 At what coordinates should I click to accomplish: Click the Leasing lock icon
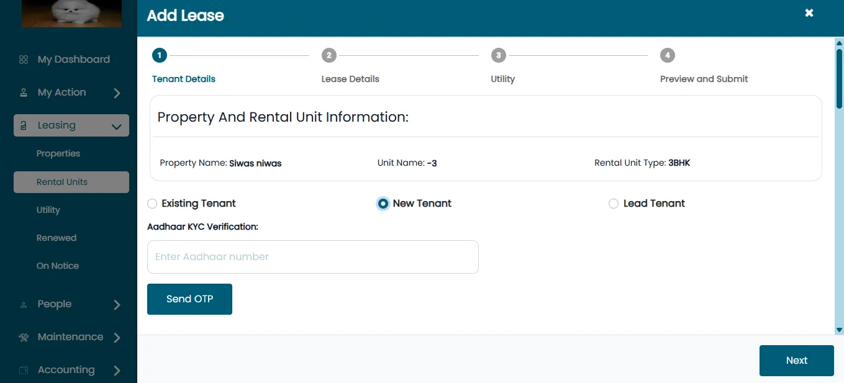pyautogui.click(x=24, y=125)
